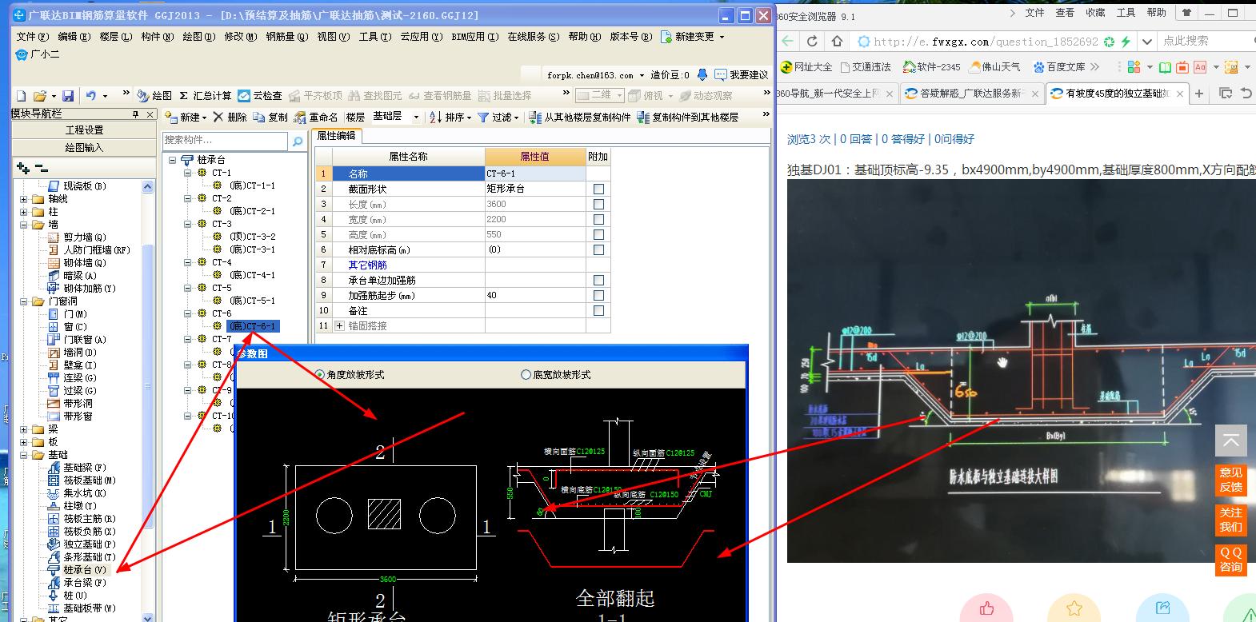
Task: Tick 附加 checkbox for 宽度(mm) row
Action: 598,220
